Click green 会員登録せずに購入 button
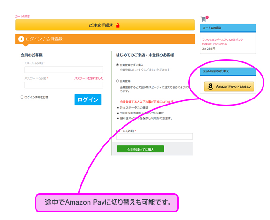This screenshot has width=270, height=220. pos(140,149)
